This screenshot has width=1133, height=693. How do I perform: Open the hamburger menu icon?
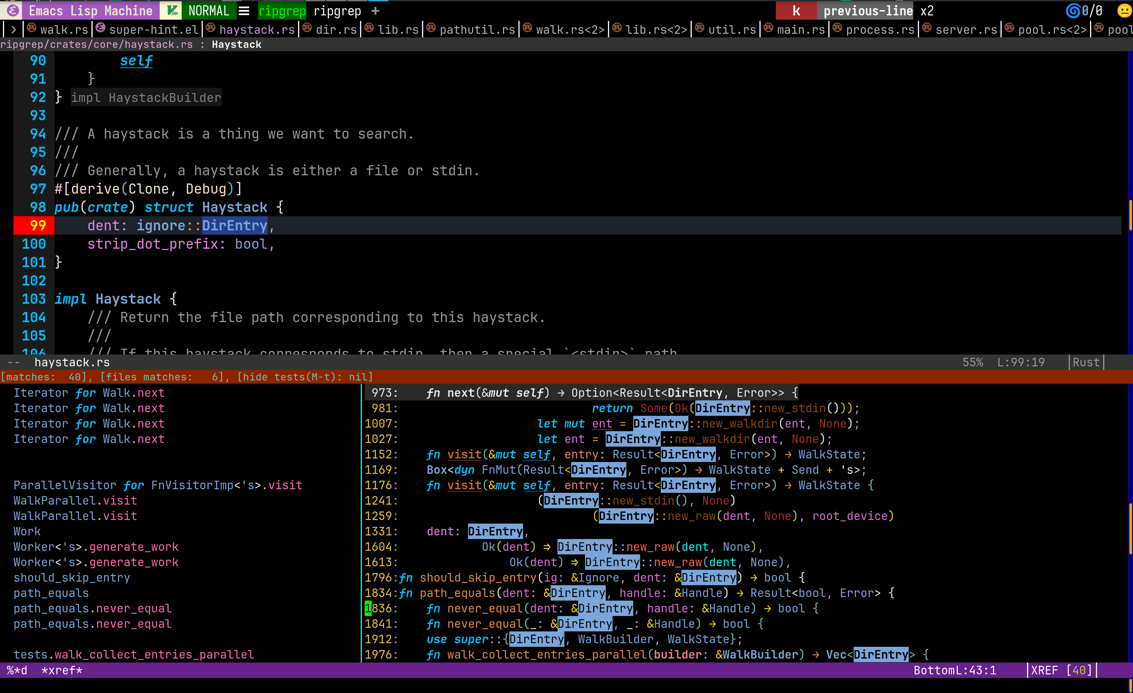click(x=244, y=10)
